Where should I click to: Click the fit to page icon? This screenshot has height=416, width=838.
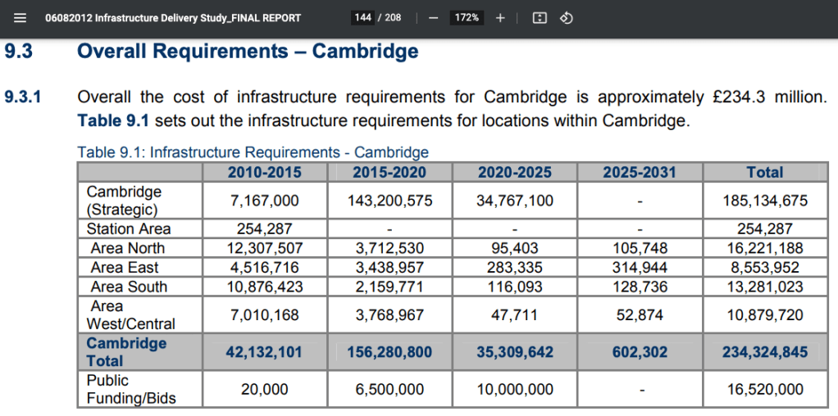540,17
